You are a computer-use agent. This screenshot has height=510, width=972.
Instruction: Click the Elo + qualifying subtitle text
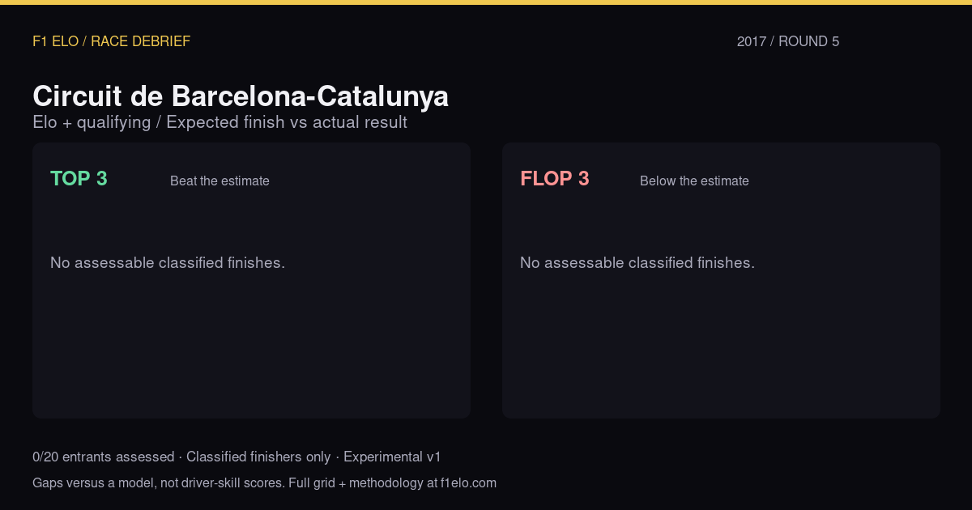point(92,122)
